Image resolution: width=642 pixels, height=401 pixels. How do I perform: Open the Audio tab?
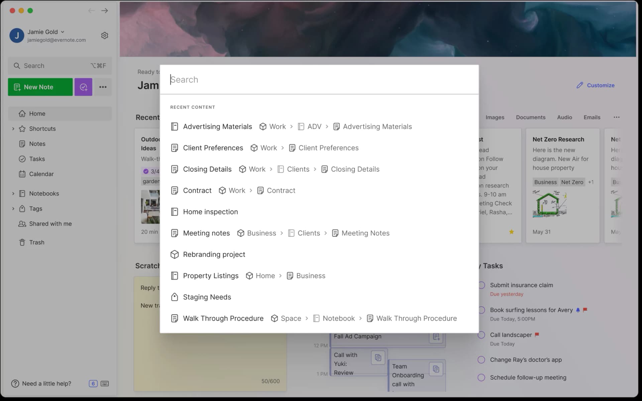pos(564,117)
